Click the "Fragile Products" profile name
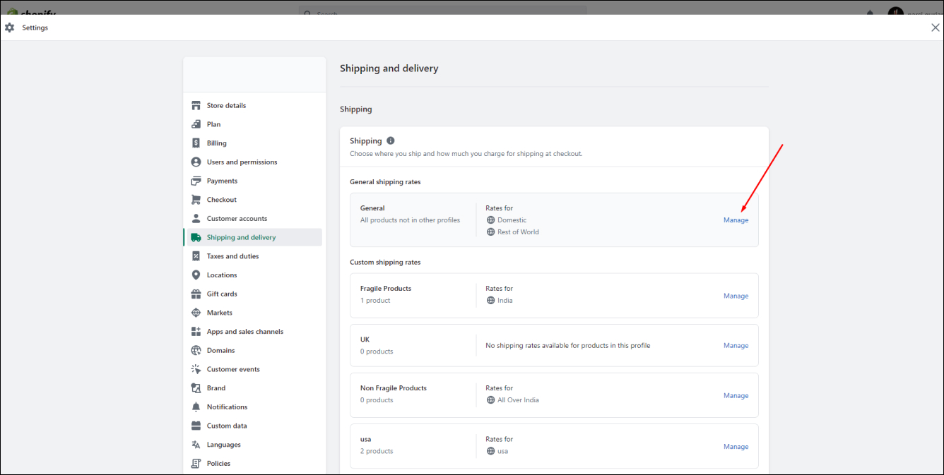944x475 pixels. coord(386,289)
